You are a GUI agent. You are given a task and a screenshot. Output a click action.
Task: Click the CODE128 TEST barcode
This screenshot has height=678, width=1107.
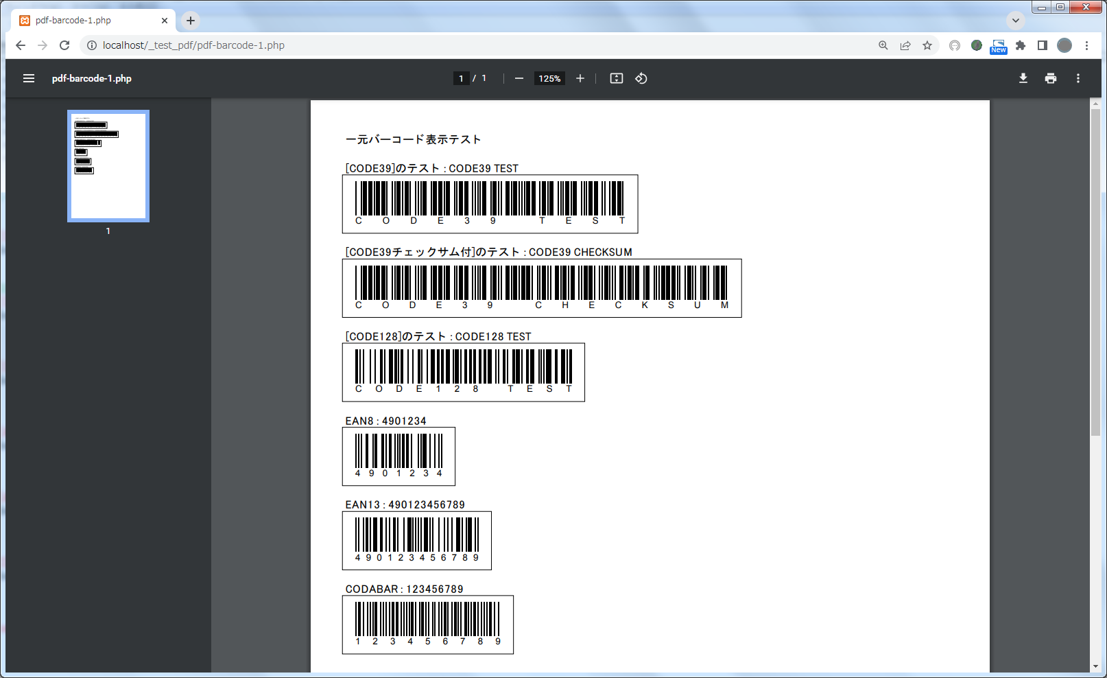pyautogui.click(x=464, y=373)
